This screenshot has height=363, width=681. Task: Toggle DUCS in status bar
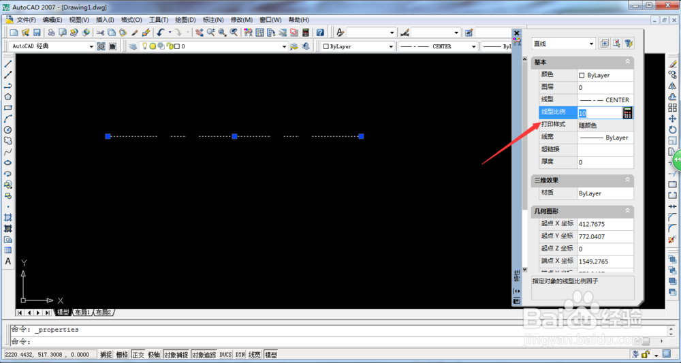[225, 355]
